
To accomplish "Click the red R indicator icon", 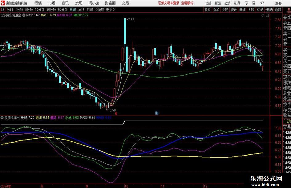I will pyautogui.click(x=289, y=10).
